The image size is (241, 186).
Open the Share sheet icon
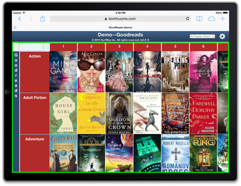(42, 19)
